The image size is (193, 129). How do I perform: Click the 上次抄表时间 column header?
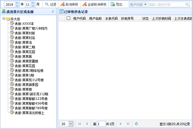click(161, 19)
